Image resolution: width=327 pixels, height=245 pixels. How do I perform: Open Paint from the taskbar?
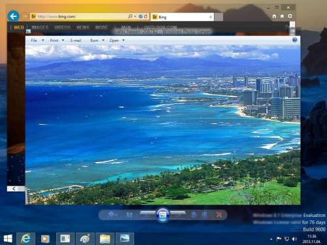pyautogui.click(x=85, y=238)
